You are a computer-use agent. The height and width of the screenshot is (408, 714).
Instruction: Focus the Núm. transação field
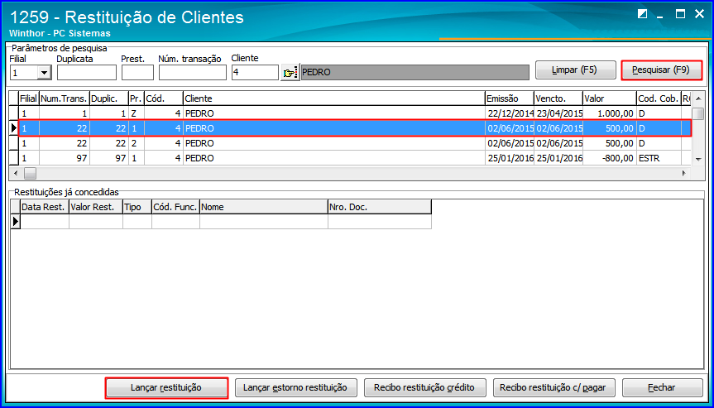pos(192,72)
